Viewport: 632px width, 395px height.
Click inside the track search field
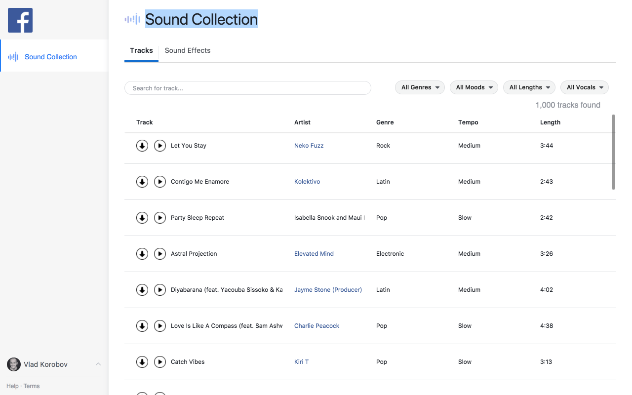[x=247, y=87]
